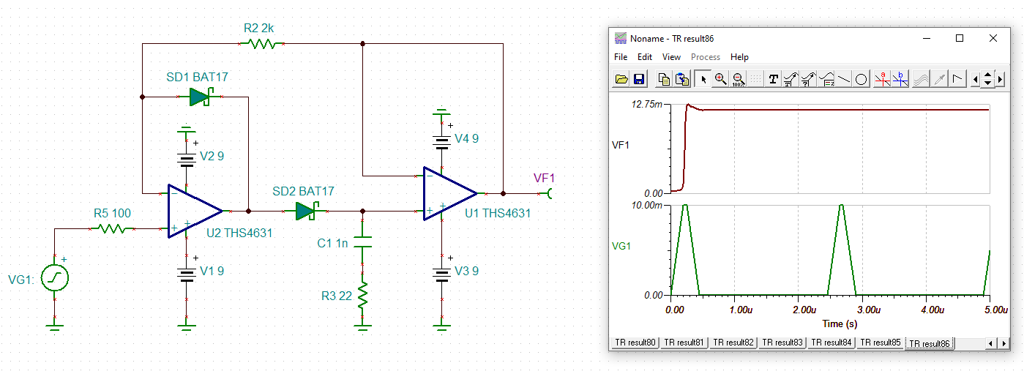Click the flag marker tool icon
Screen dimensions: 1024x374
(x=957, y=79)
